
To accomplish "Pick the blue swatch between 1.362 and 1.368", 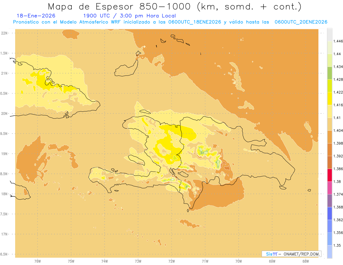I will coord(330,213).
